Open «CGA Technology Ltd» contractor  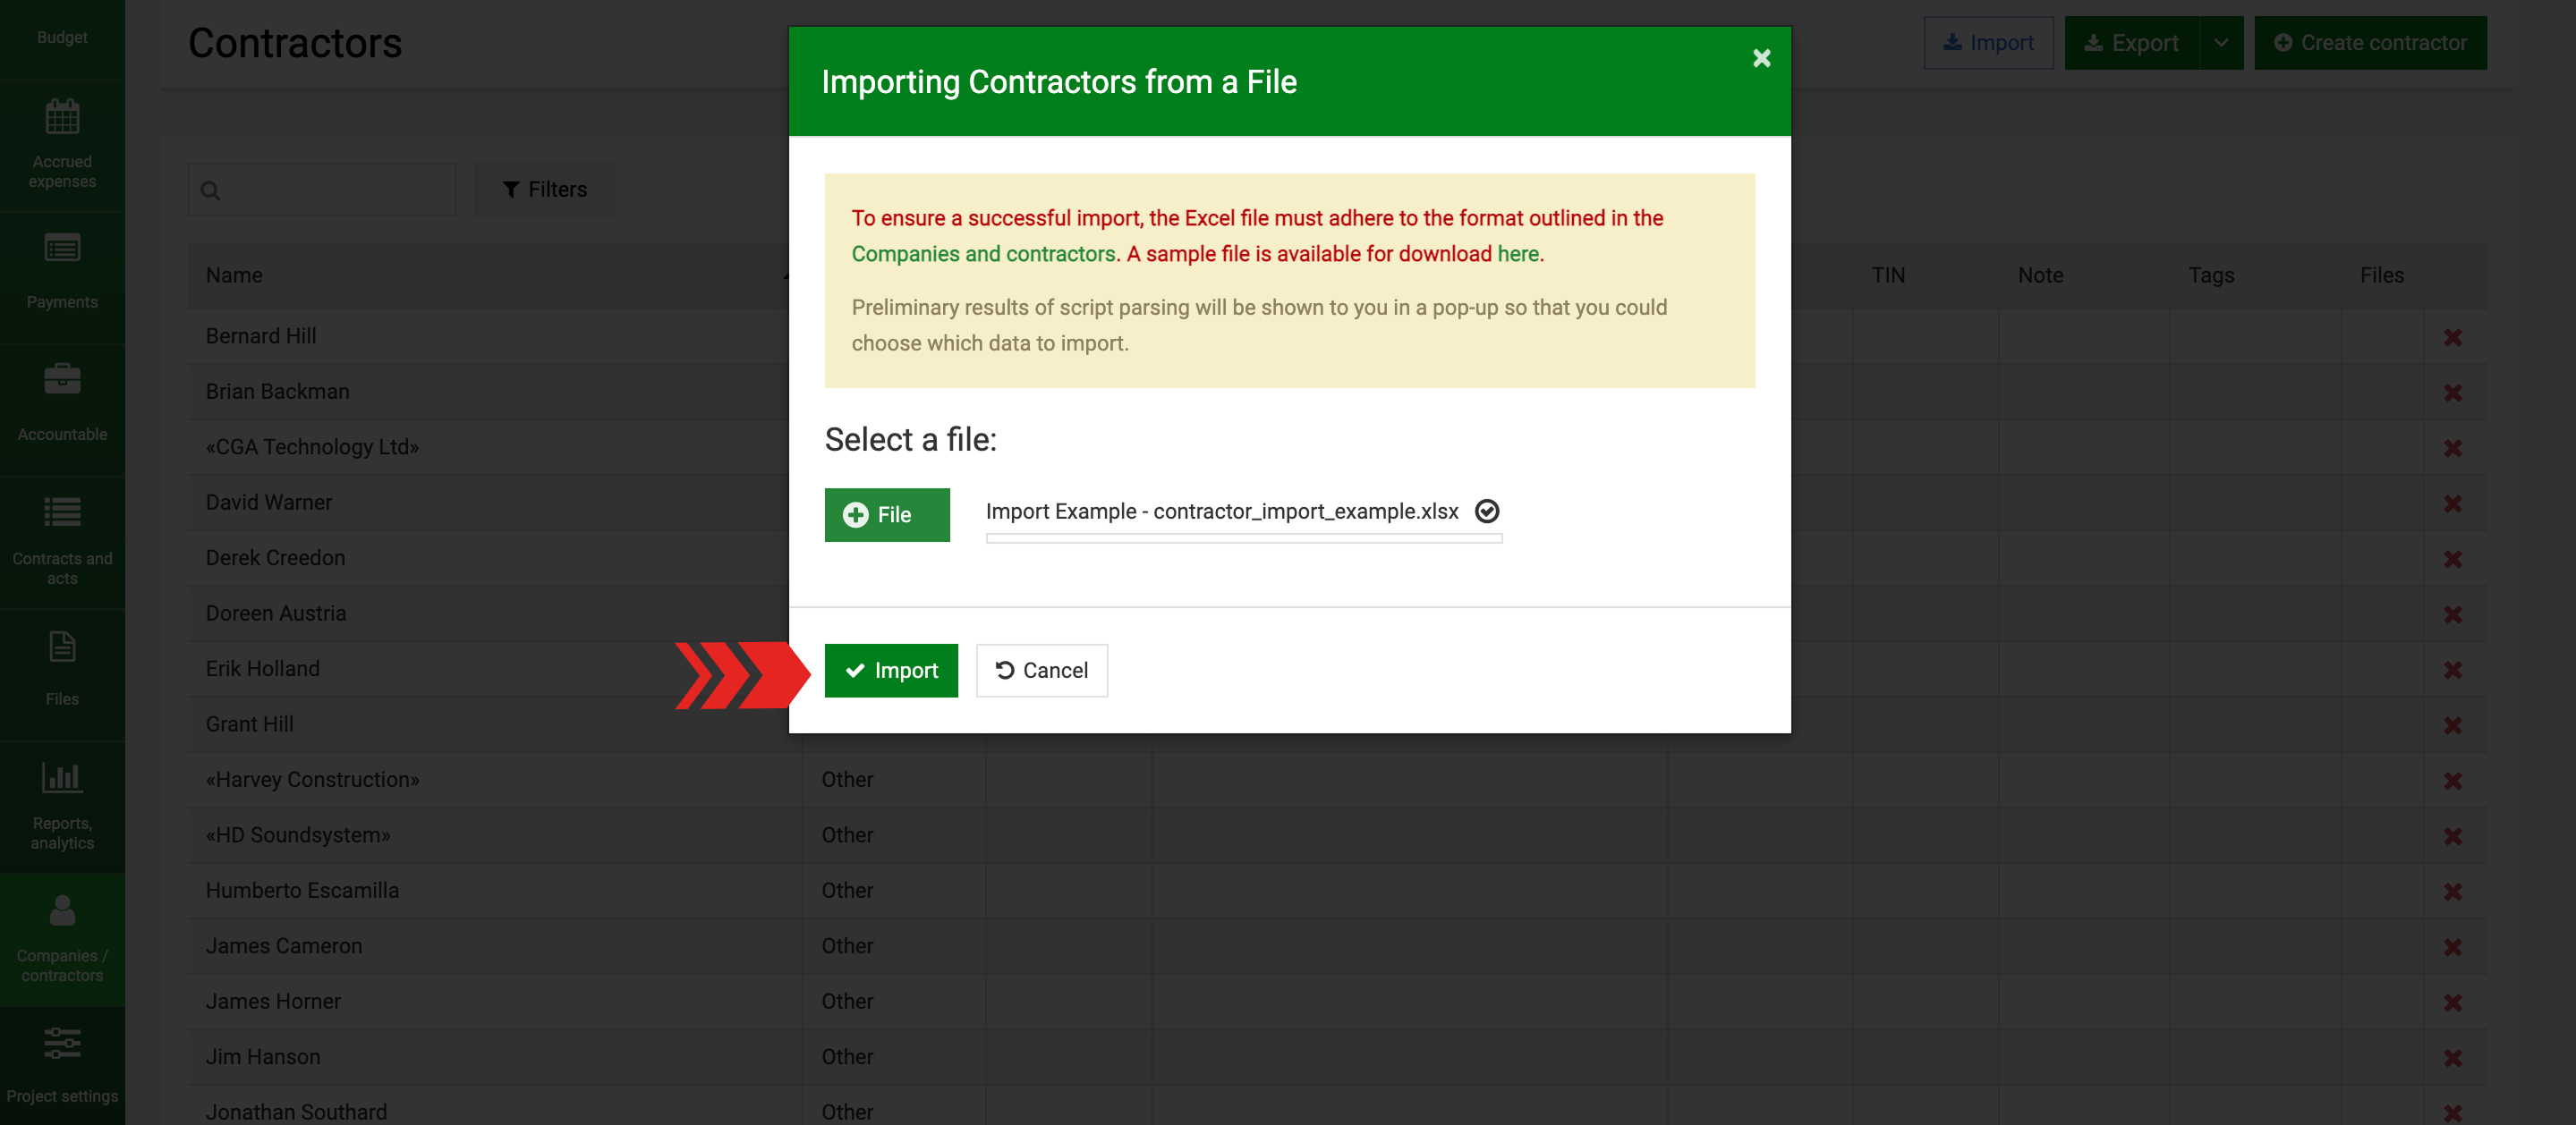click(312, 448)
